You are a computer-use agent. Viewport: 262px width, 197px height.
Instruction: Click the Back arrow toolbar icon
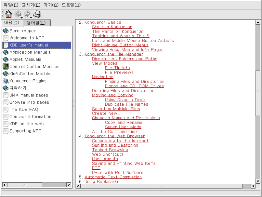pos(18,14)
